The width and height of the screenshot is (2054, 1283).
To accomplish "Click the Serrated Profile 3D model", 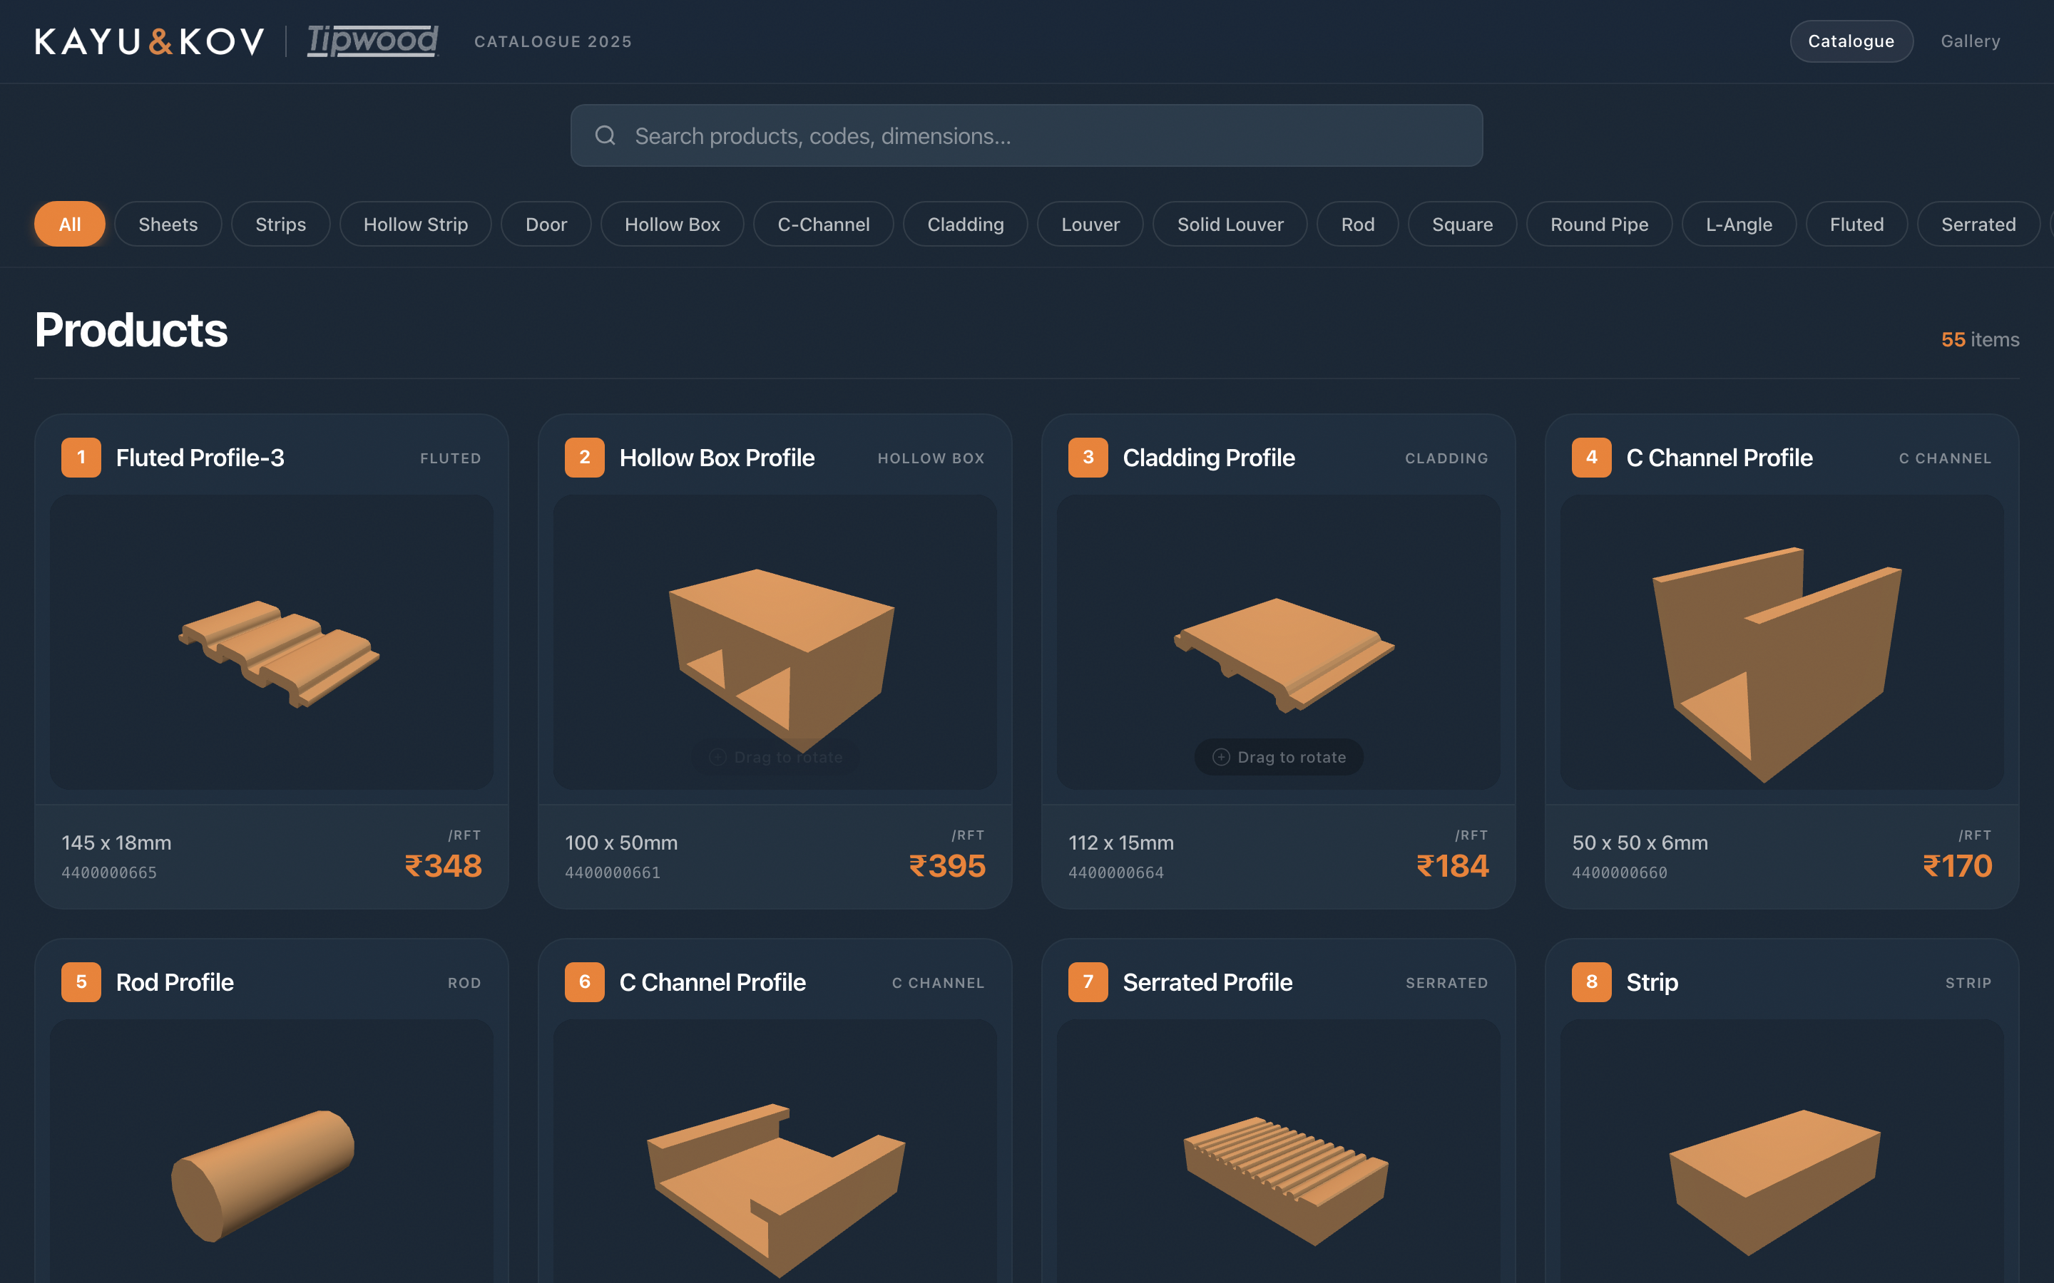I will tap(1286, 1181).
